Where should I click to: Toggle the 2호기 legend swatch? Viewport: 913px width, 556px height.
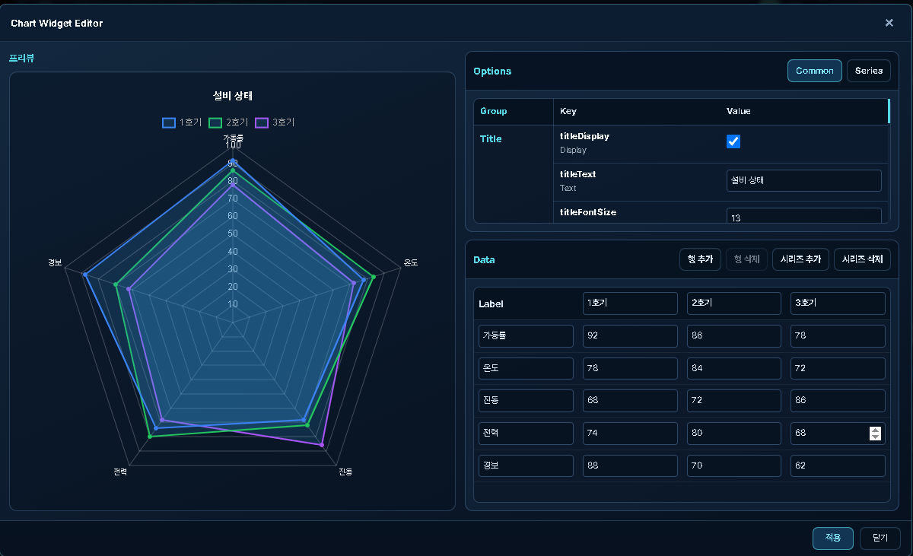click(x=215, y=122)
